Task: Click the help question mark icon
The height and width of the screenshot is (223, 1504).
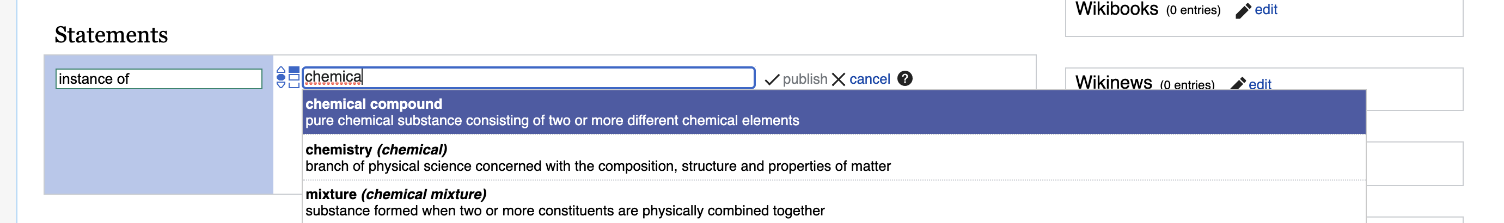Action: [905, 78]
